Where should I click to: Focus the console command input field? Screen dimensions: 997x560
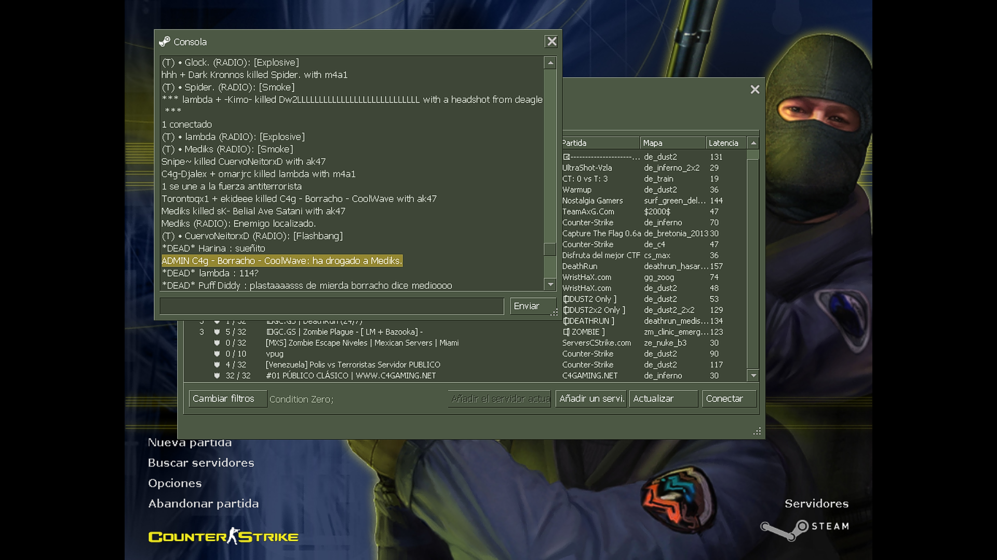coord(332,306)
